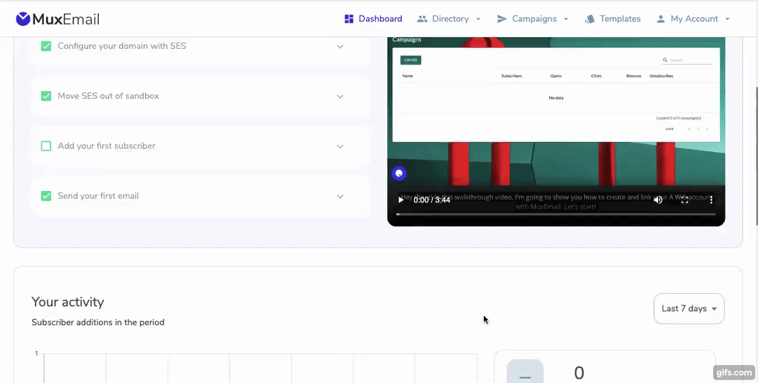
Task: Click MuxEmail brand name text
Action: point(66,20)
